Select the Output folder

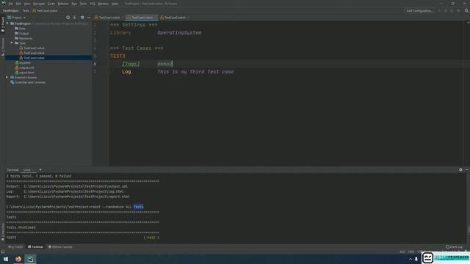pos(22,33)
